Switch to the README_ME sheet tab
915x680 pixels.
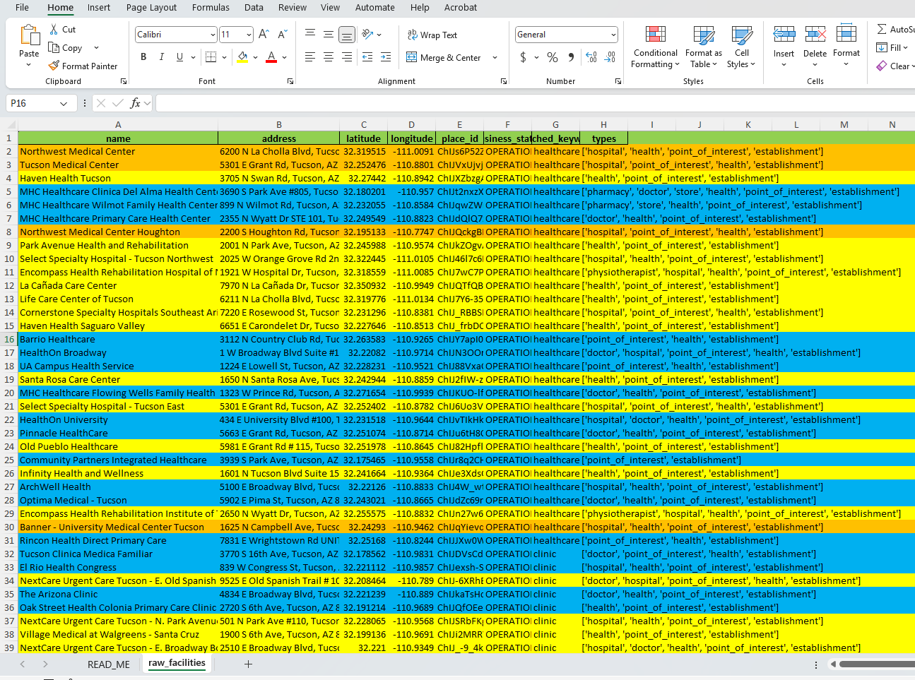[x=109, y=664]
